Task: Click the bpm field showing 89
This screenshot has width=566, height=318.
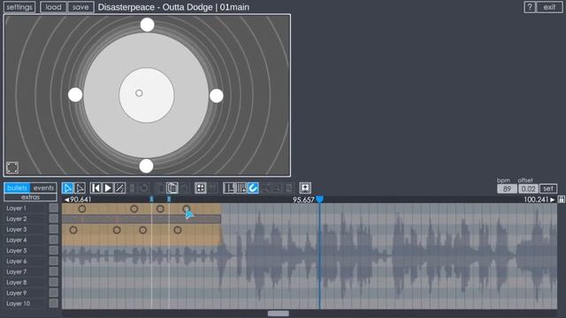Action: [x=507, y=188]
